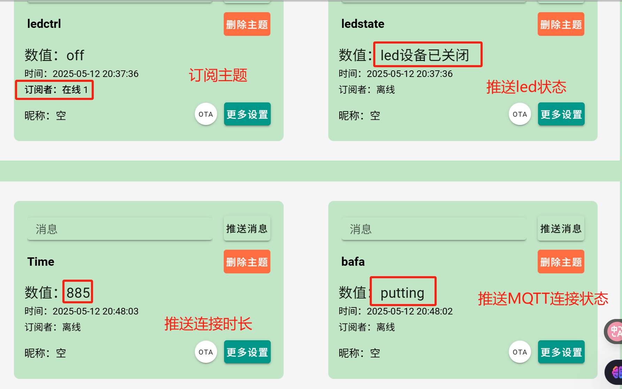The height and width of the screenshot is (389, 622).
Task: Focus the 消息 input in Time card
Action: point(120,229)
